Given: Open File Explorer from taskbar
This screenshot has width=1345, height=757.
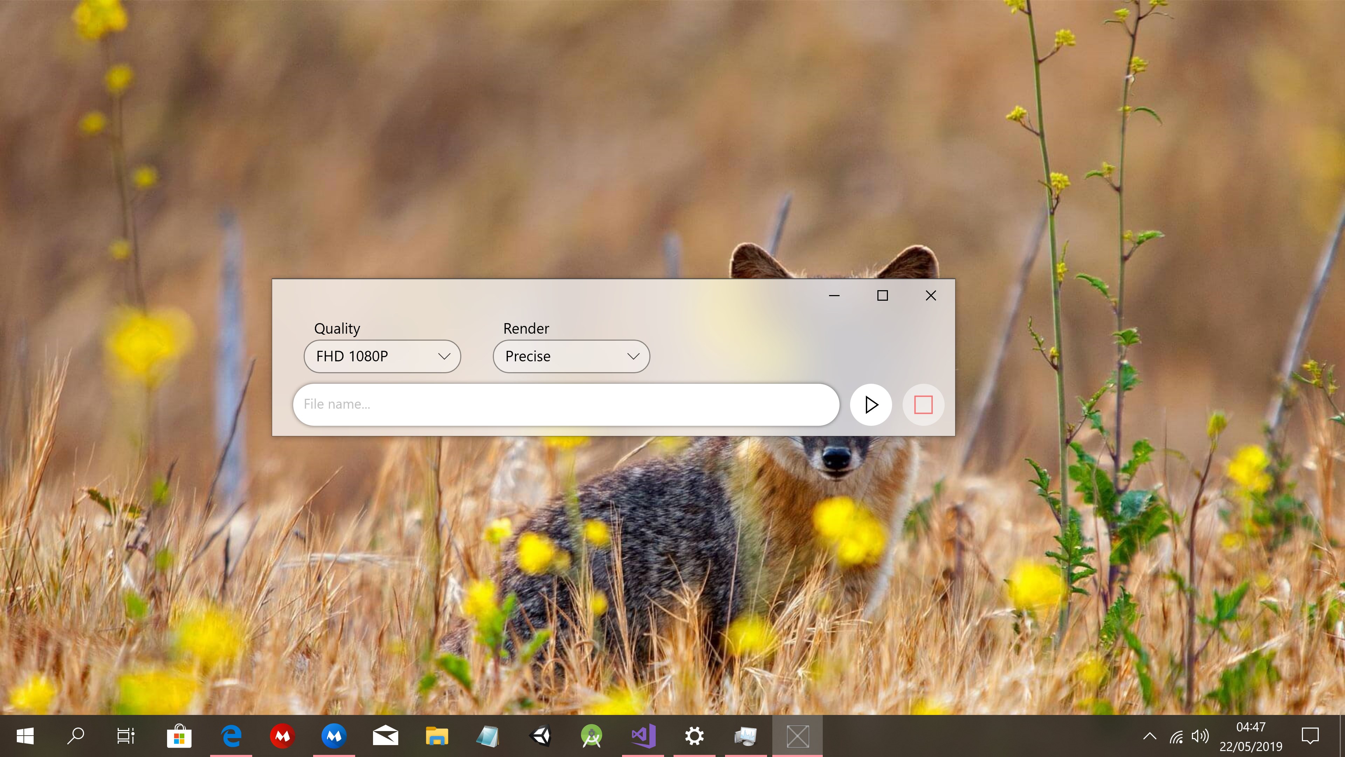Looking at the screenshot, I should coord(437,736).
